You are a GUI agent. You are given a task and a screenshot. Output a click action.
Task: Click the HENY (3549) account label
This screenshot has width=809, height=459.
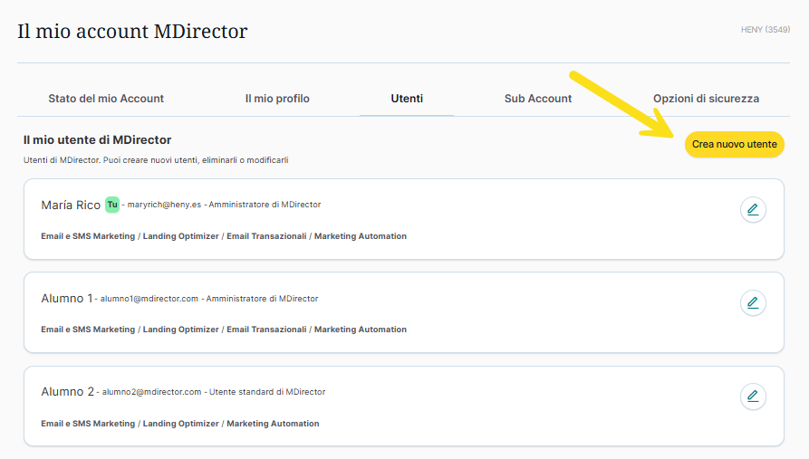tap(766, 30)
